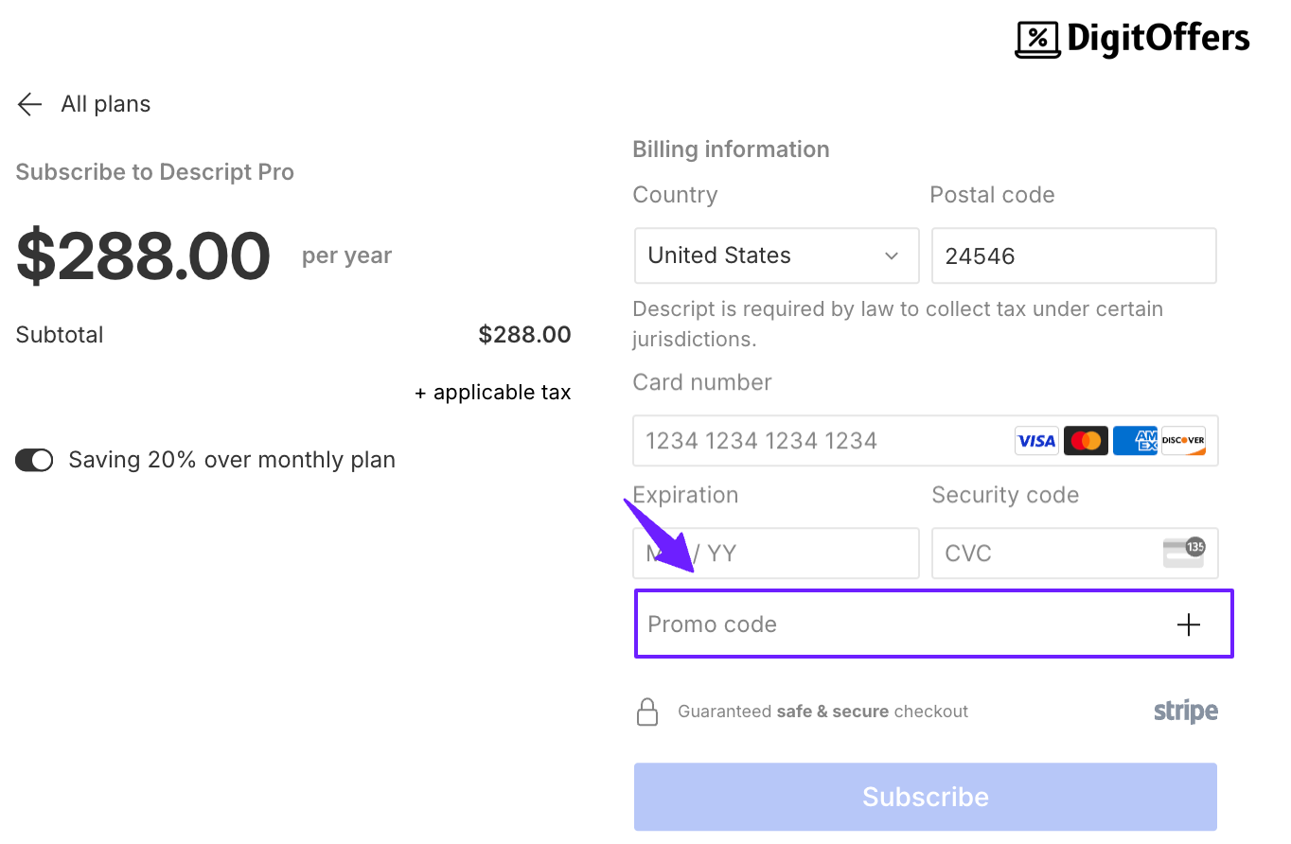Toggle the Saving 20% annual plan switch
This screenshot has width=1291, height=844.
click(34, 460)
